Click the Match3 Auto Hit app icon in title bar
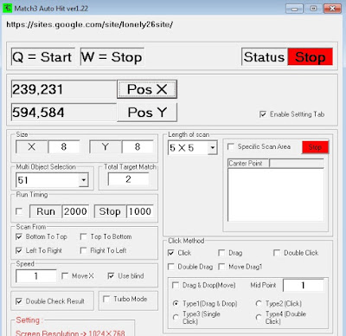The width and height of the screenshot is (346, 336). coord(7,8)
